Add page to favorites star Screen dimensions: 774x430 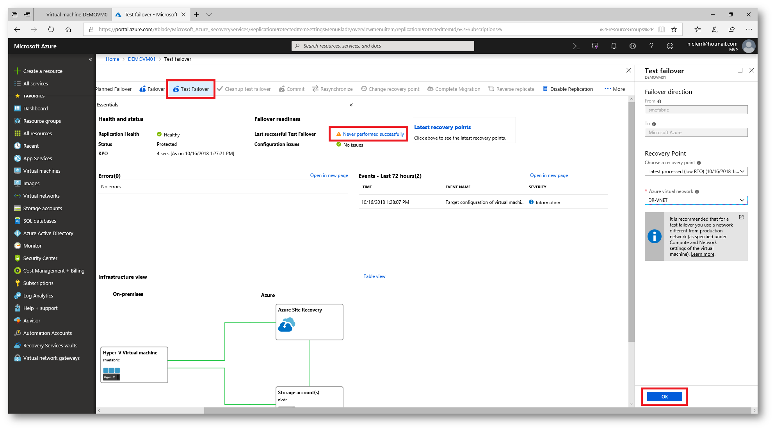click(674, 29)
